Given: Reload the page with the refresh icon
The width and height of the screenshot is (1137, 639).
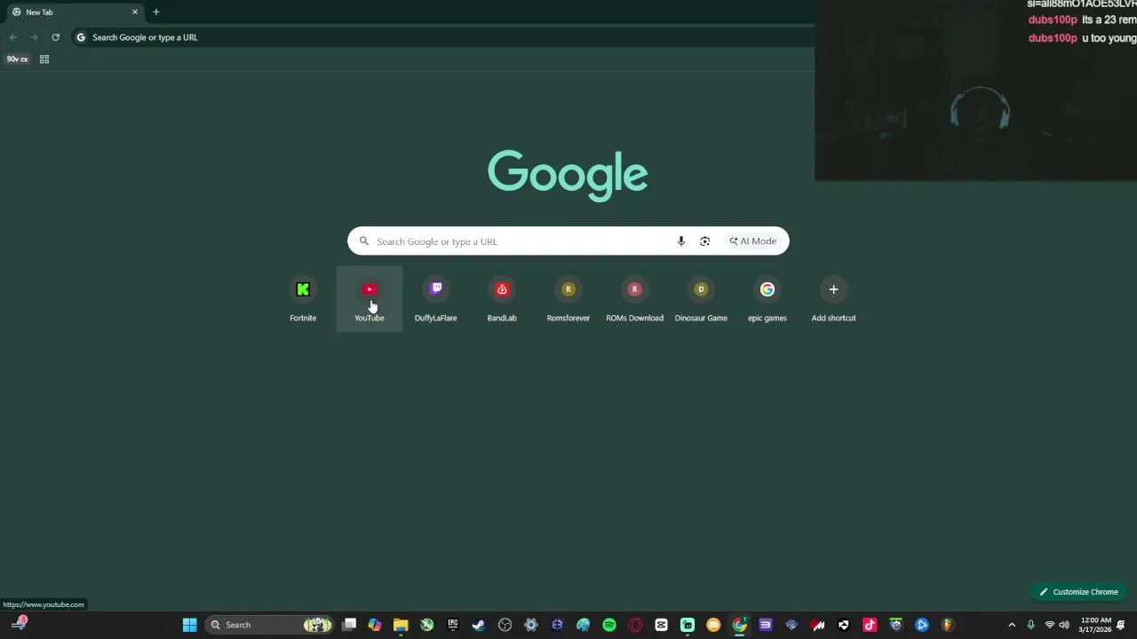Looking at the screenshot, I should (55, 37).
